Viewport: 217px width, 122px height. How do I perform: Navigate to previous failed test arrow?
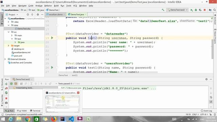pyautogui.click(x=41, y=84)
